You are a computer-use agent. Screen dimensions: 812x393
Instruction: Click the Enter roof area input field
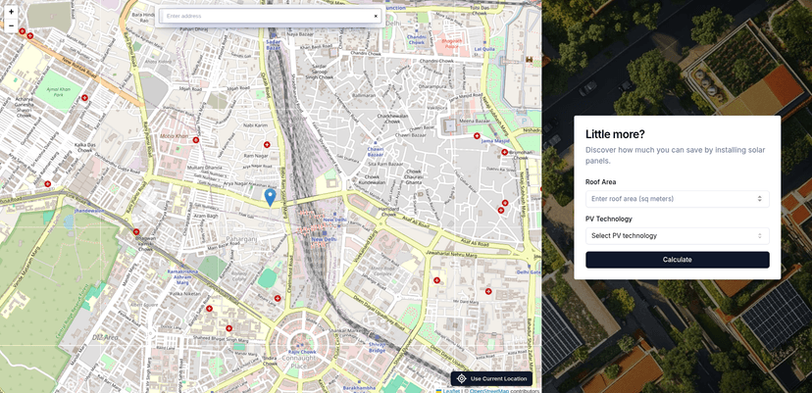tap(667, 199)
